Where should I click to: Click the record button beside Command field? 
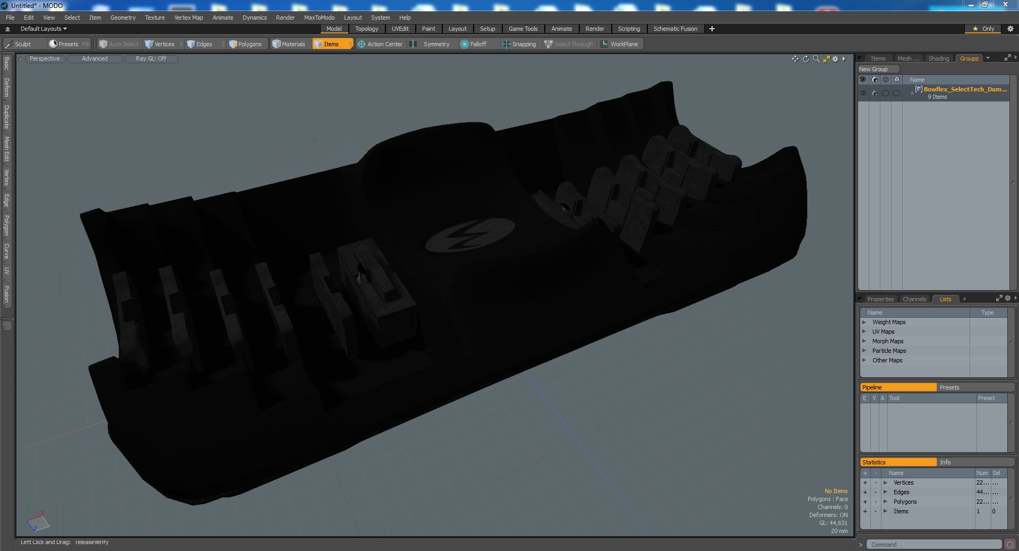[1009, 545]
